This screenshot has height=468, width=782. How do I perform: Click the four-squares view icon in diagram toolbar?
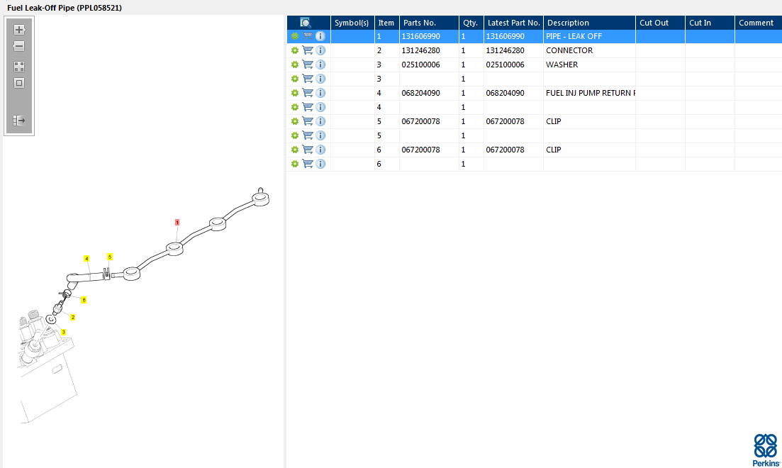[19, 67]
